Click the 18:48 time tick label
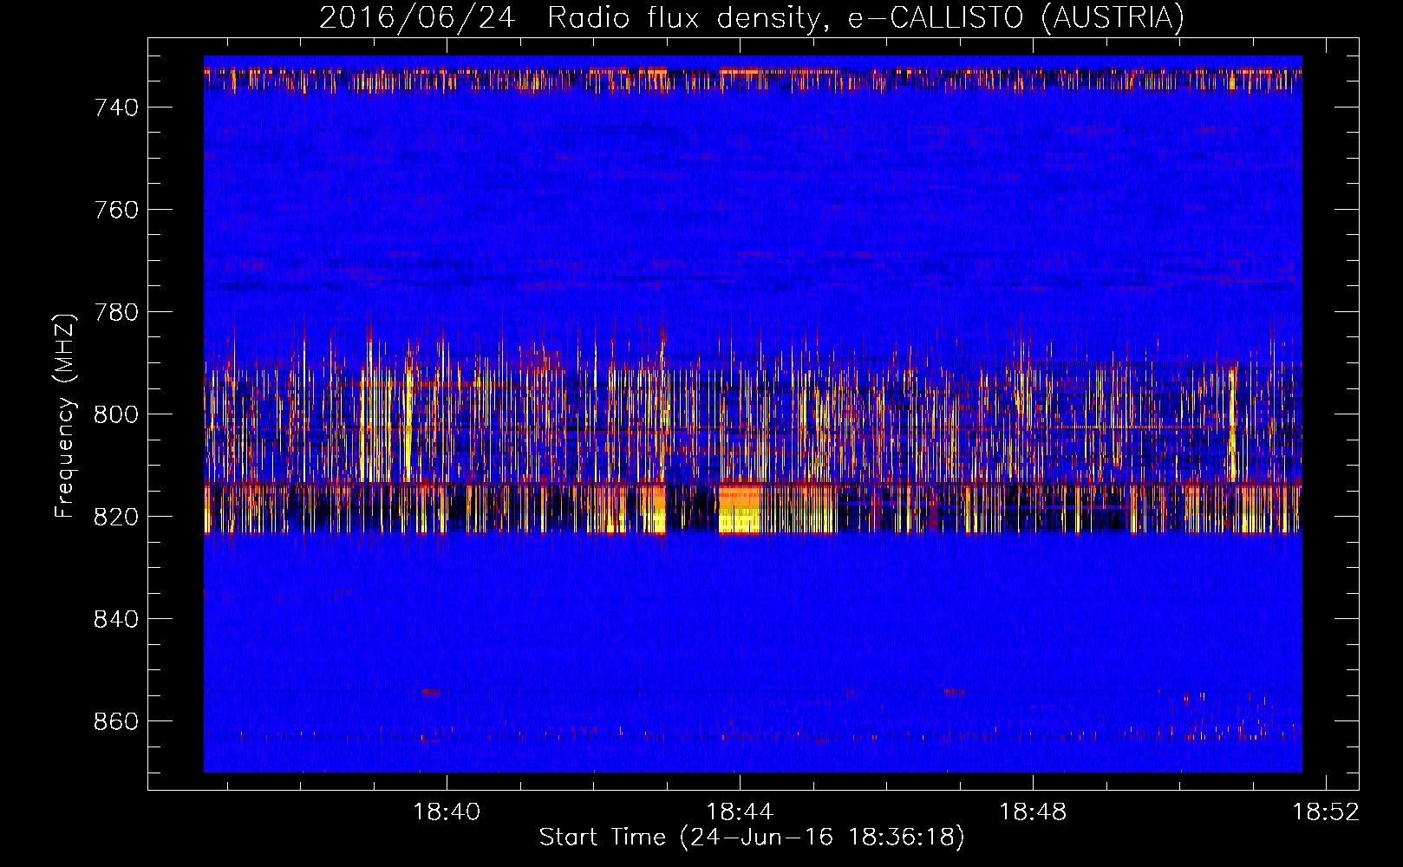 (1033, 812)
